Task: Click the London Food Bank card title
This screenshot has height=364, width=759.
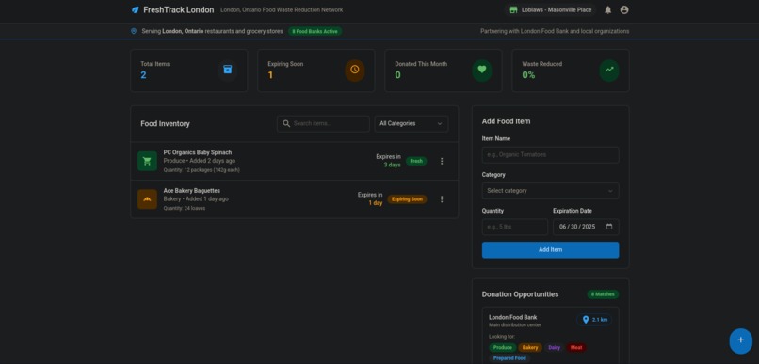Action: coord(512,318)
